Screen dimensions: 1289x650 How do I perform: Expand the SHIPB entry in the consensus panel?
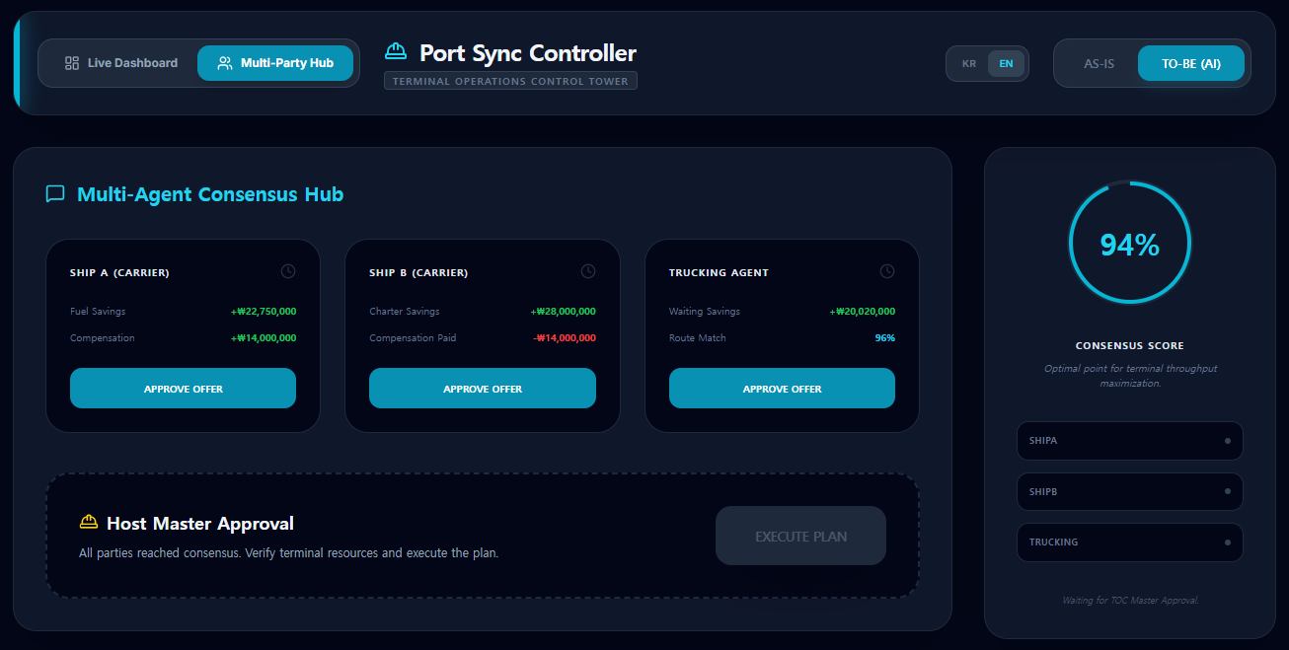tap(1129, 491)
